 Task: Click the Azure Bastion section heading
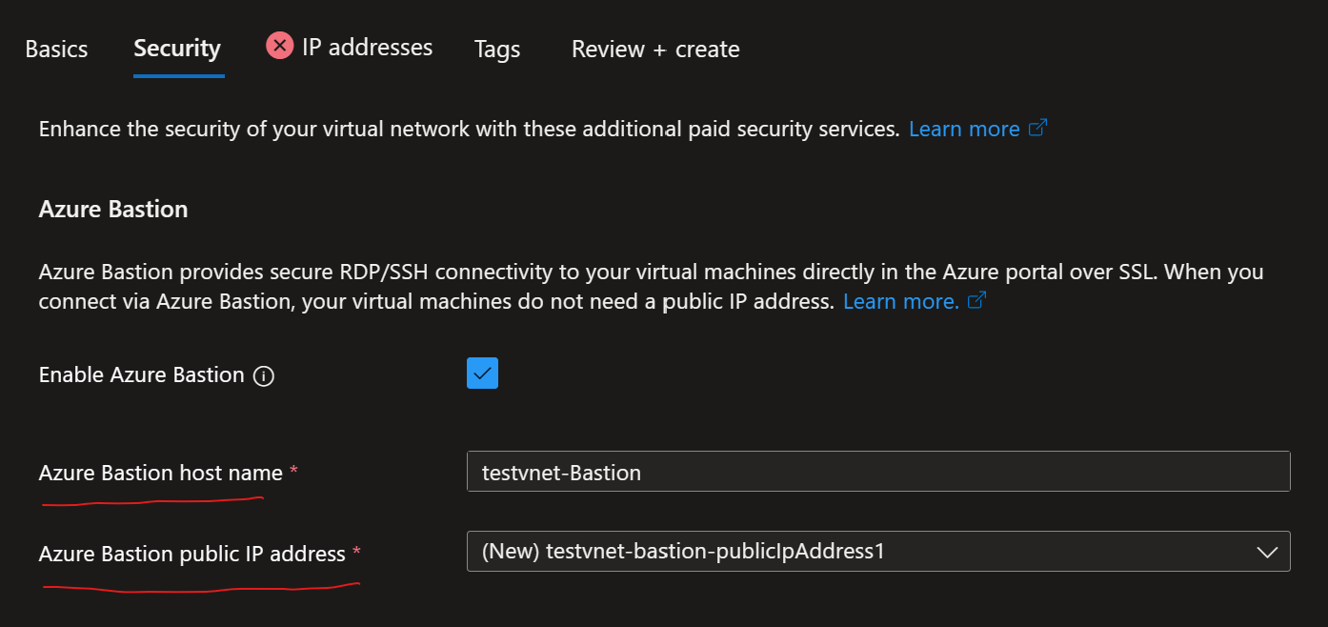(112, 209)
